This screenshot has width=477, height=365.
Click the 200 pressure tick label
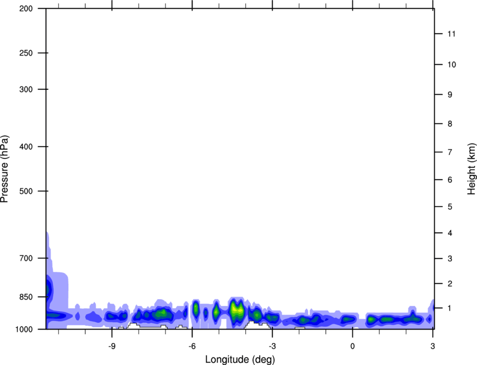coord(26,8)
